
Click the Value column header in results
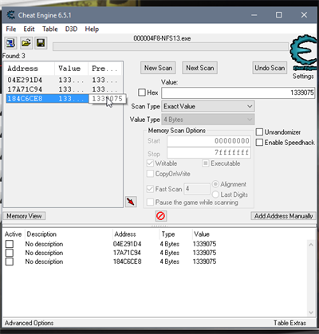click(71, 69)
